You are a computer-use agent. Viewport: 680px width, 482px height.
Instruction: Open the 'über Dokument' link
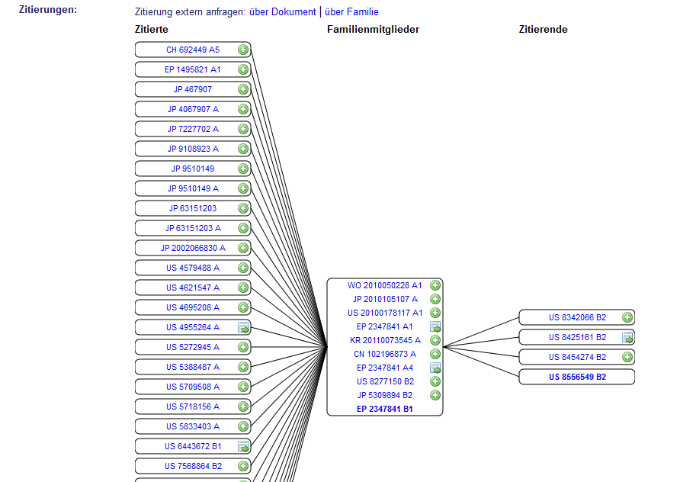coord(283,12)
